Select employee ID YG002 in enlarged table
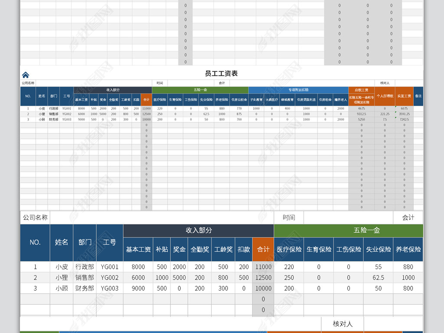This screenshot has width=444, height=333. [110, 277]
